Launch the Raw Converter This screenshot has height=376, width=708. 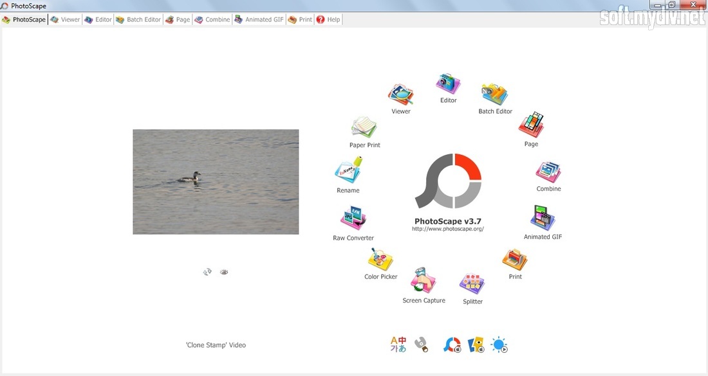pos(353,218)
